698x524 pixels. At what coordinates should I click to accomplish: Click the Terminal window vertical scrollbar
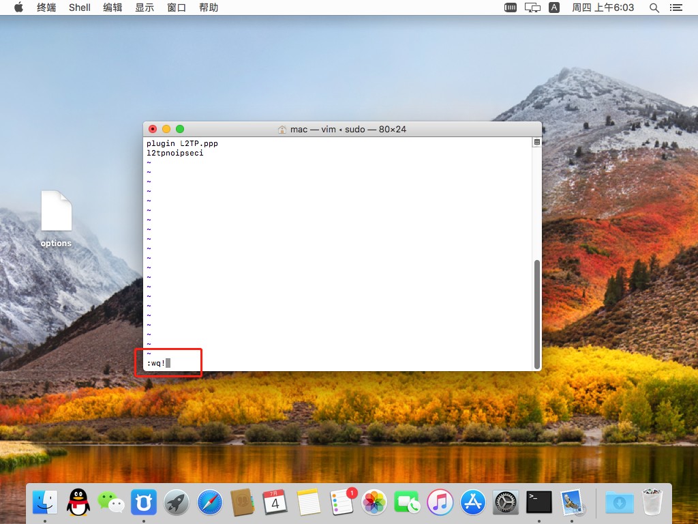[x=536, y=314]
